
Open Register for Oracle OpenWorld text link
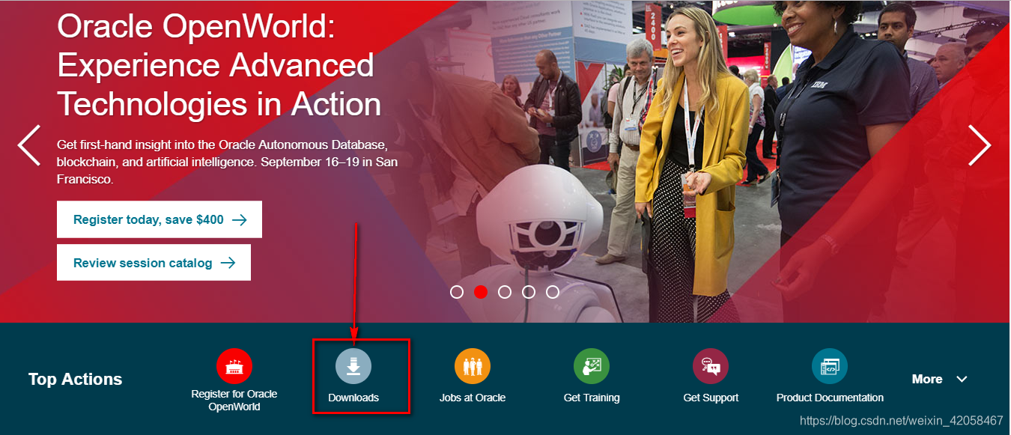coord(234,401)
